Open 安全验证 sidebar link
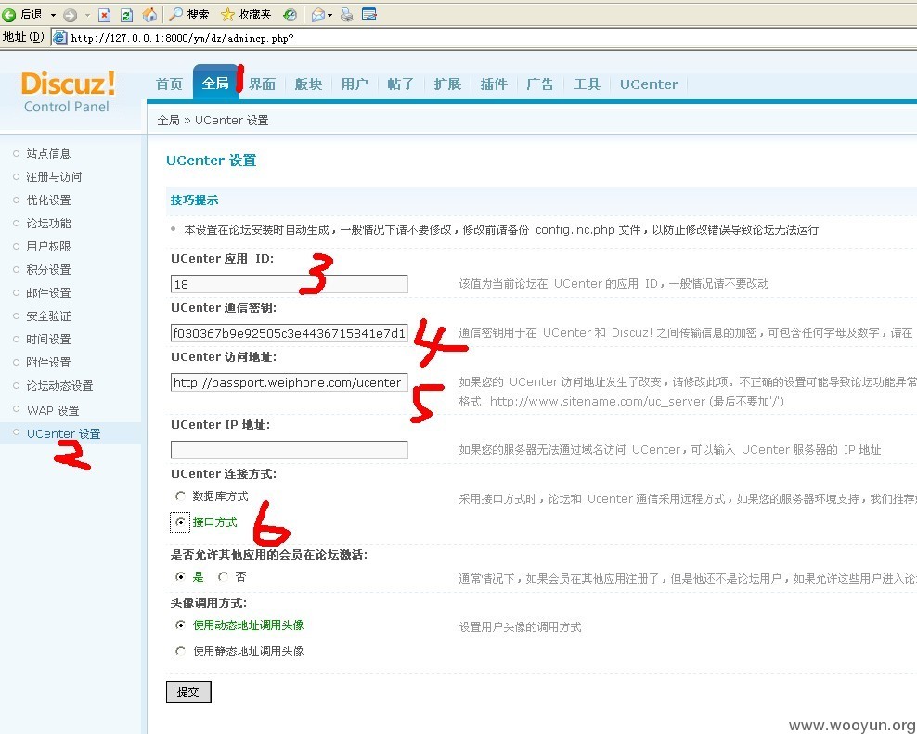917x734 pixels. (x=48, y=316)
